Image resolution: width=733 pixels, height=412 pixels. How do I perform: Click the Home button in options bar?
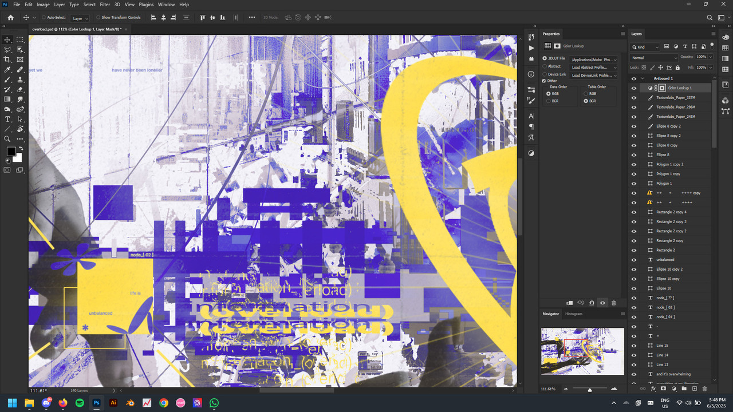pyautogui.click(x=10, y=18)
